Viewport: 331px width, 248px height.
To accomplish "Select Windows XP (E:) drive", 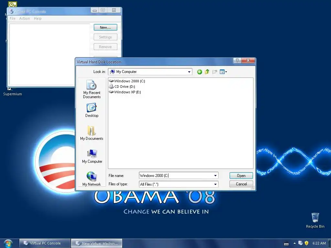I will tap(125, 92).
